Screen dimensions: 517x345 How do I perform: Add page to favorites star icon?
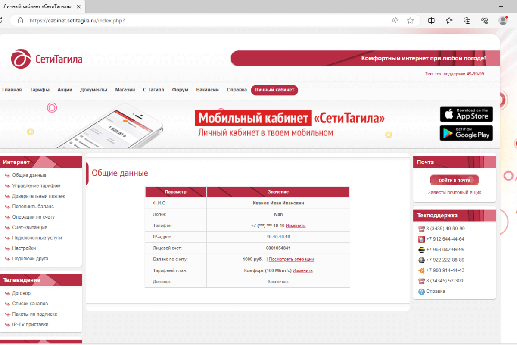(410, 20)
